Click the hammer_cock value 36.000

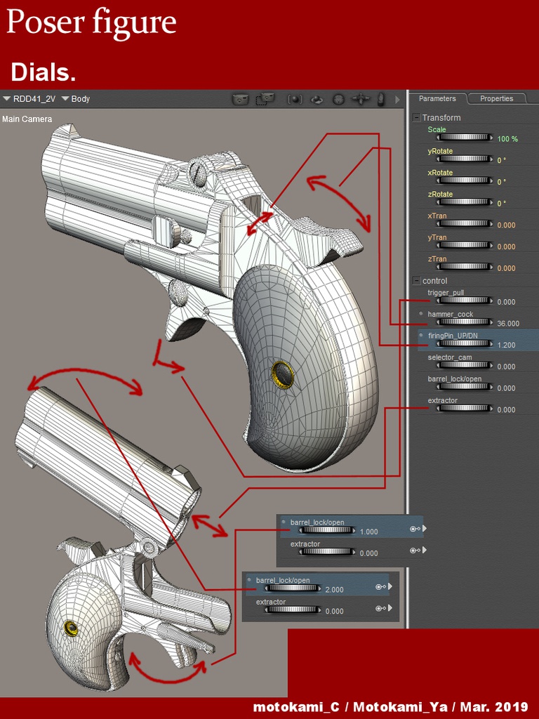pyautogui.click(x=508, y=323)
